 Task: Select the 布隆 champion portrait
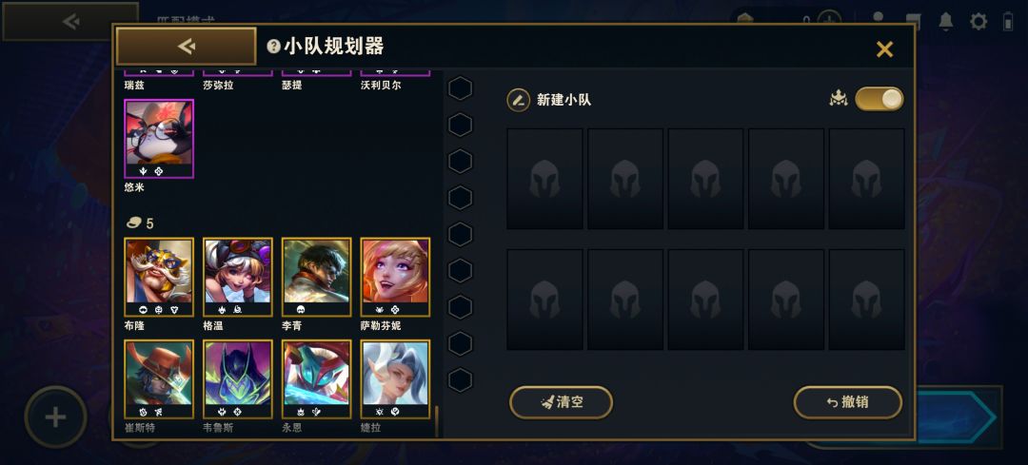(x=159, y=277)
